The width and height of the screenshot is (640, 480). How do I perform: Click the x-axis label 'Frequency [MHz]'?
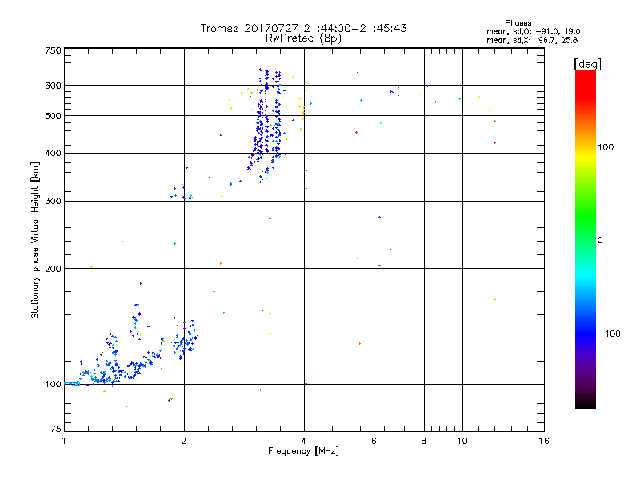(x=303, y=451)
